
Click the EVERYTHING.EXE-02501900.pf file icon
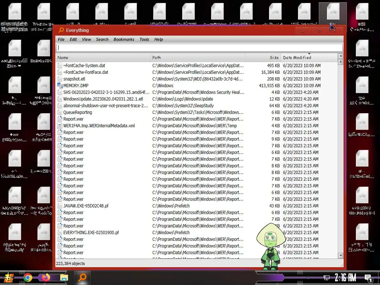click(60, 232)
